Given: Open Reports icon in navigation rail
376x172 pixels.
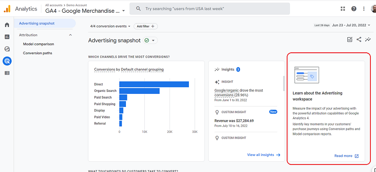Looking at the screenshot, I should (x=7, y=37).
